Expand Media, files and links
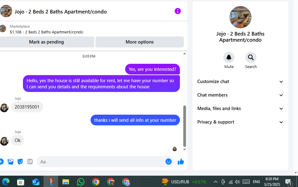 pyautogui.click(x=240, y=109)
